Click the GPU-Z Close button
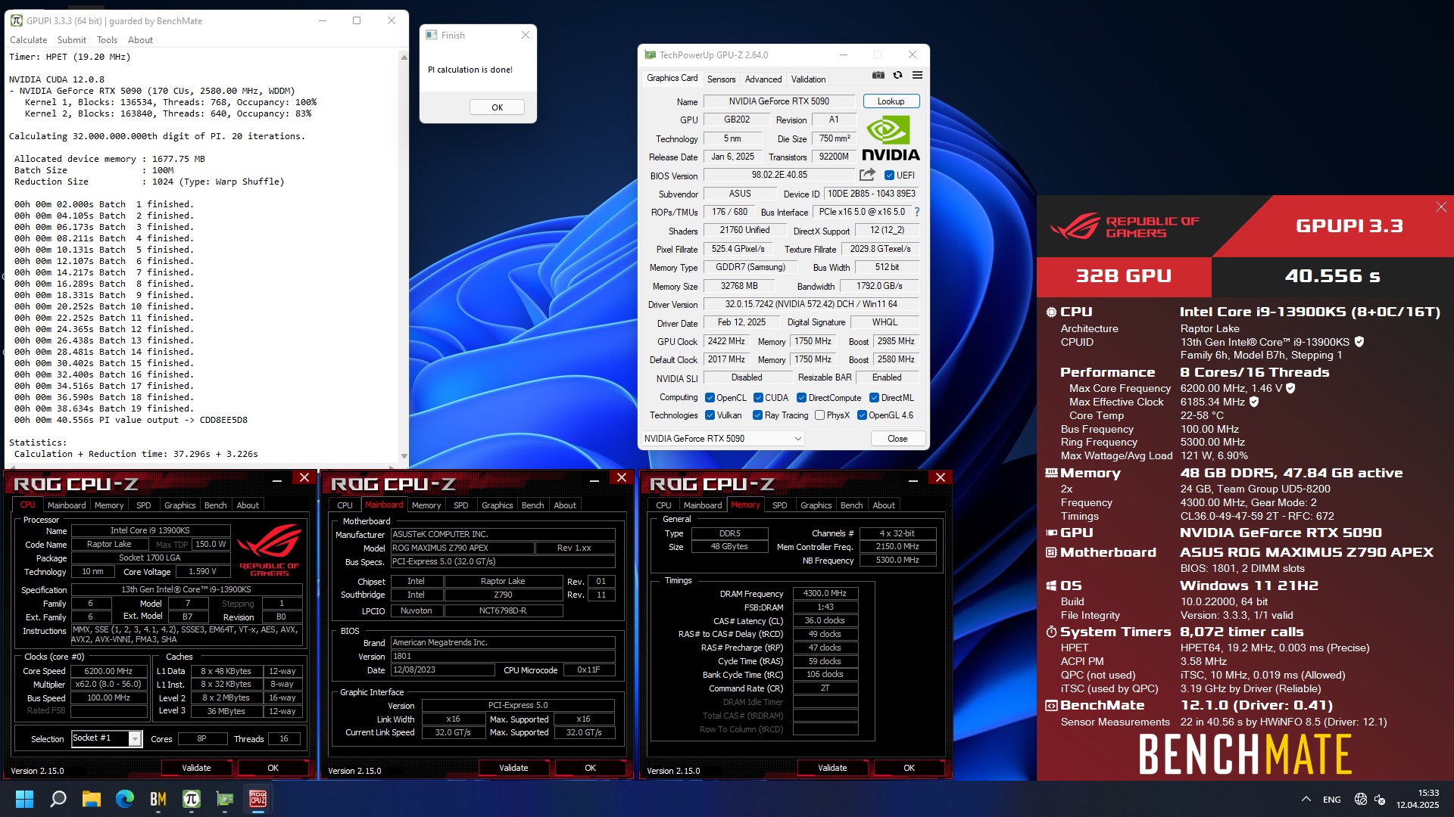This screenshot has height=817, width=1454. 897,439
